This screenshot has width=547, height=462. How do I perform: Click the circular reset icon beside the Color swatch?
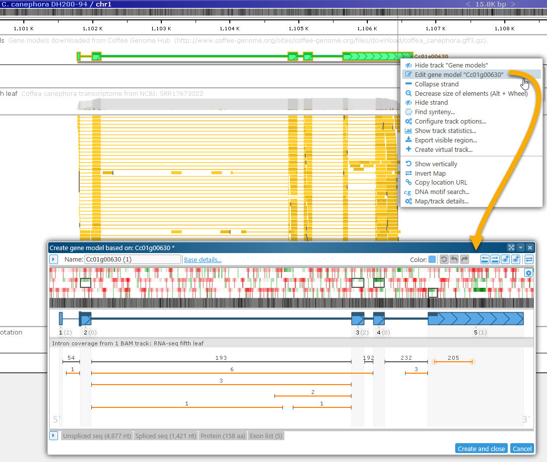[444, 259]
